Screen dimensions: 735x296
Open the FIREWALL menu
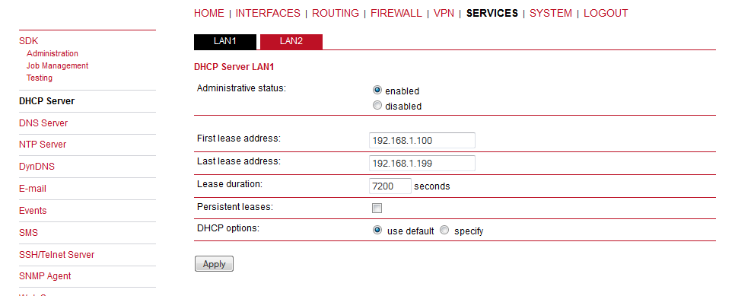tap(396, 13)
